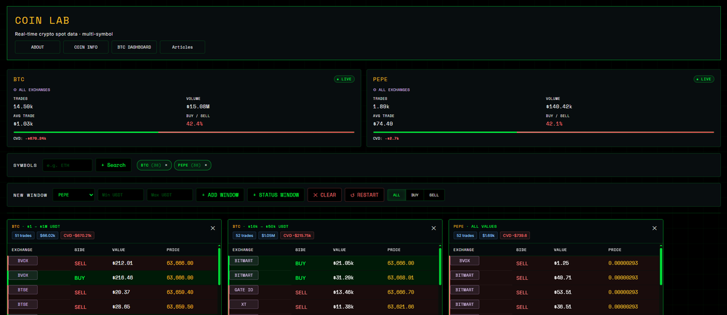Open the ABOUT page
Viewport: 727px width, 315px height.
pyautogui.click(x=37, y=47)
